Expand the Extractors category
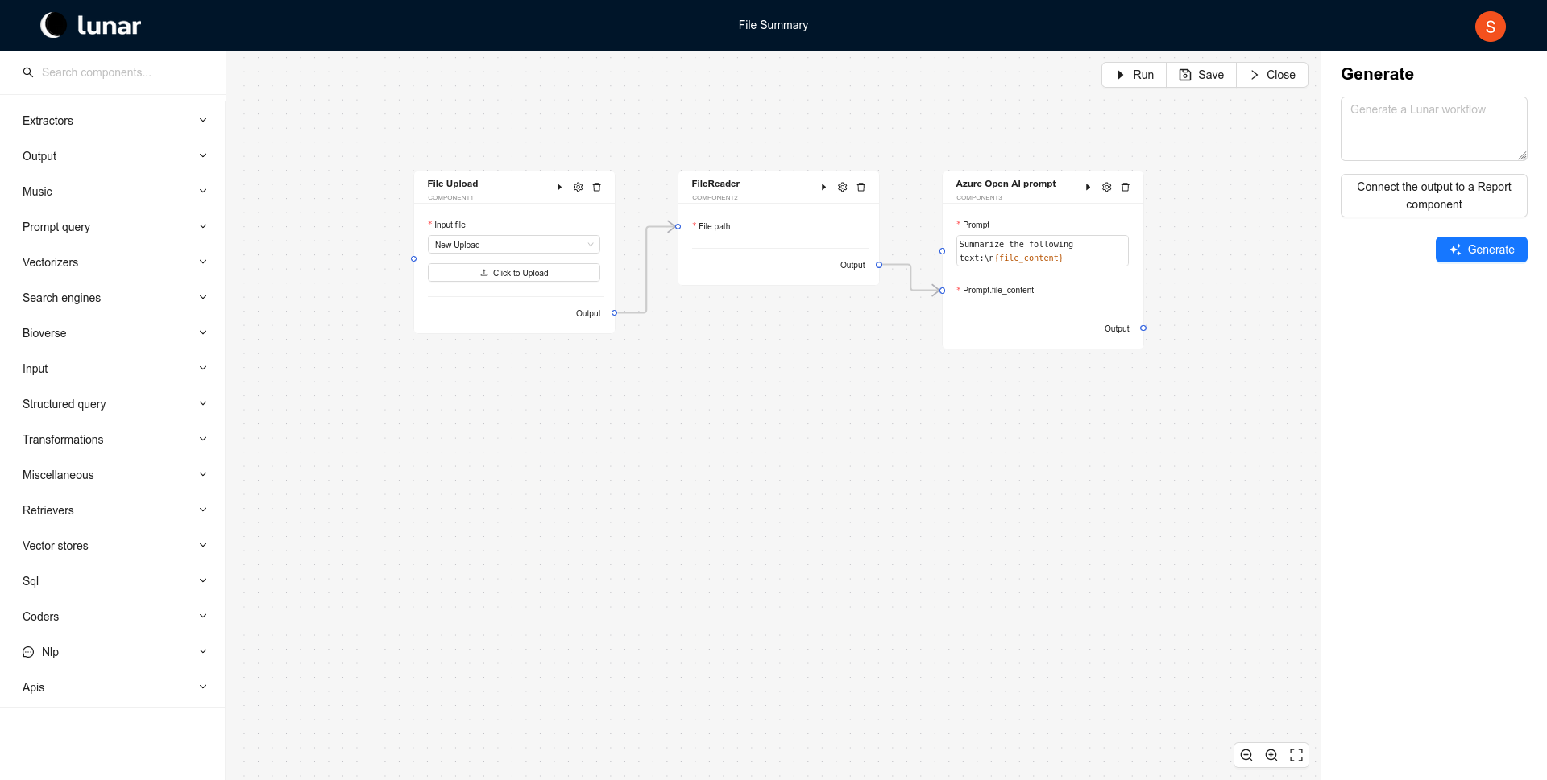The height and width of the screenshot is (780, 1547). point(113,121)
